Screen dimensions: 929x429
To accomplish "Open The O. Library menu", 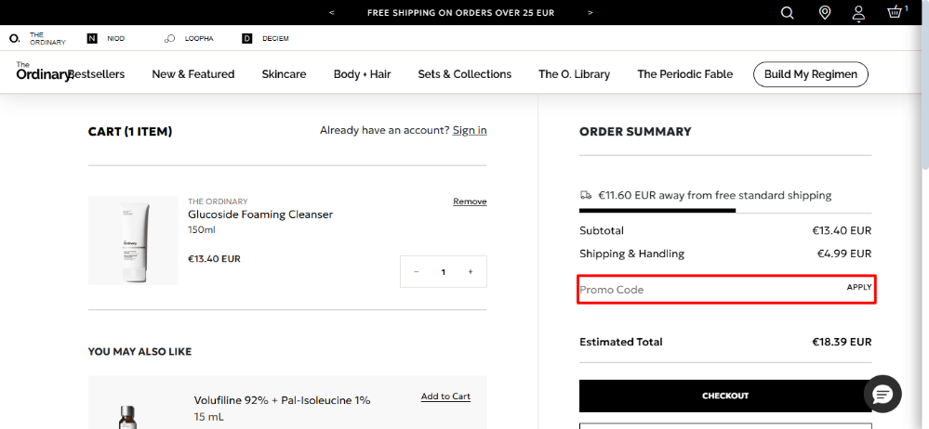I will coord(574,74).
